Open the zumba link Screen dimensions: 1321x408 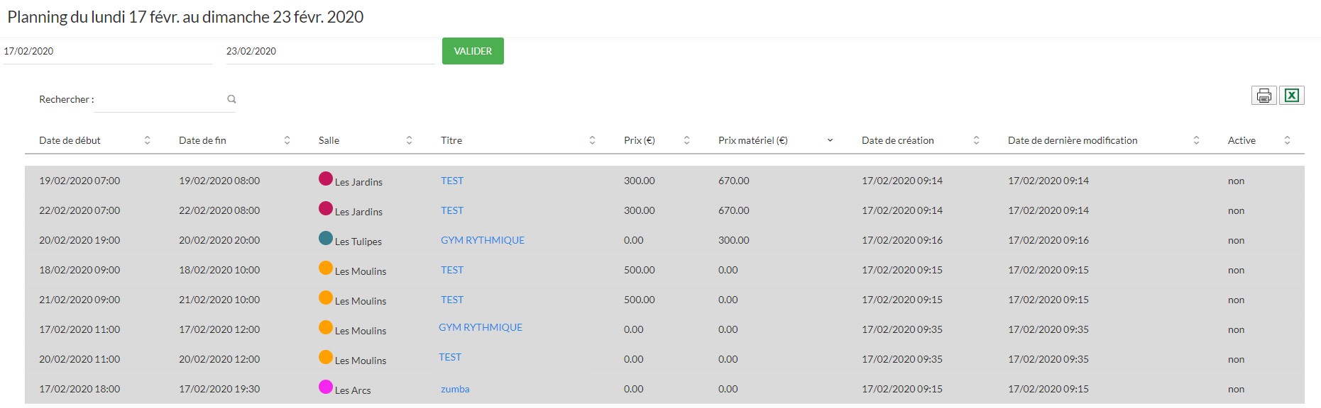pyautogui.click(x=455, y=389)
